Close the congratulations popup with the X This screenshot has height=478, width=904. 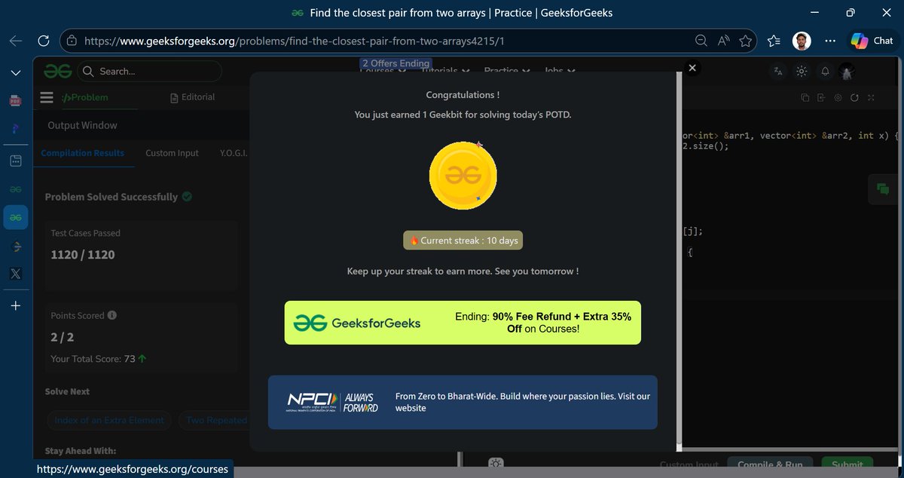point(692,68)
